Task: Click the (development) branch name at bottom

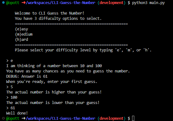Action: [x=112, y=119]
